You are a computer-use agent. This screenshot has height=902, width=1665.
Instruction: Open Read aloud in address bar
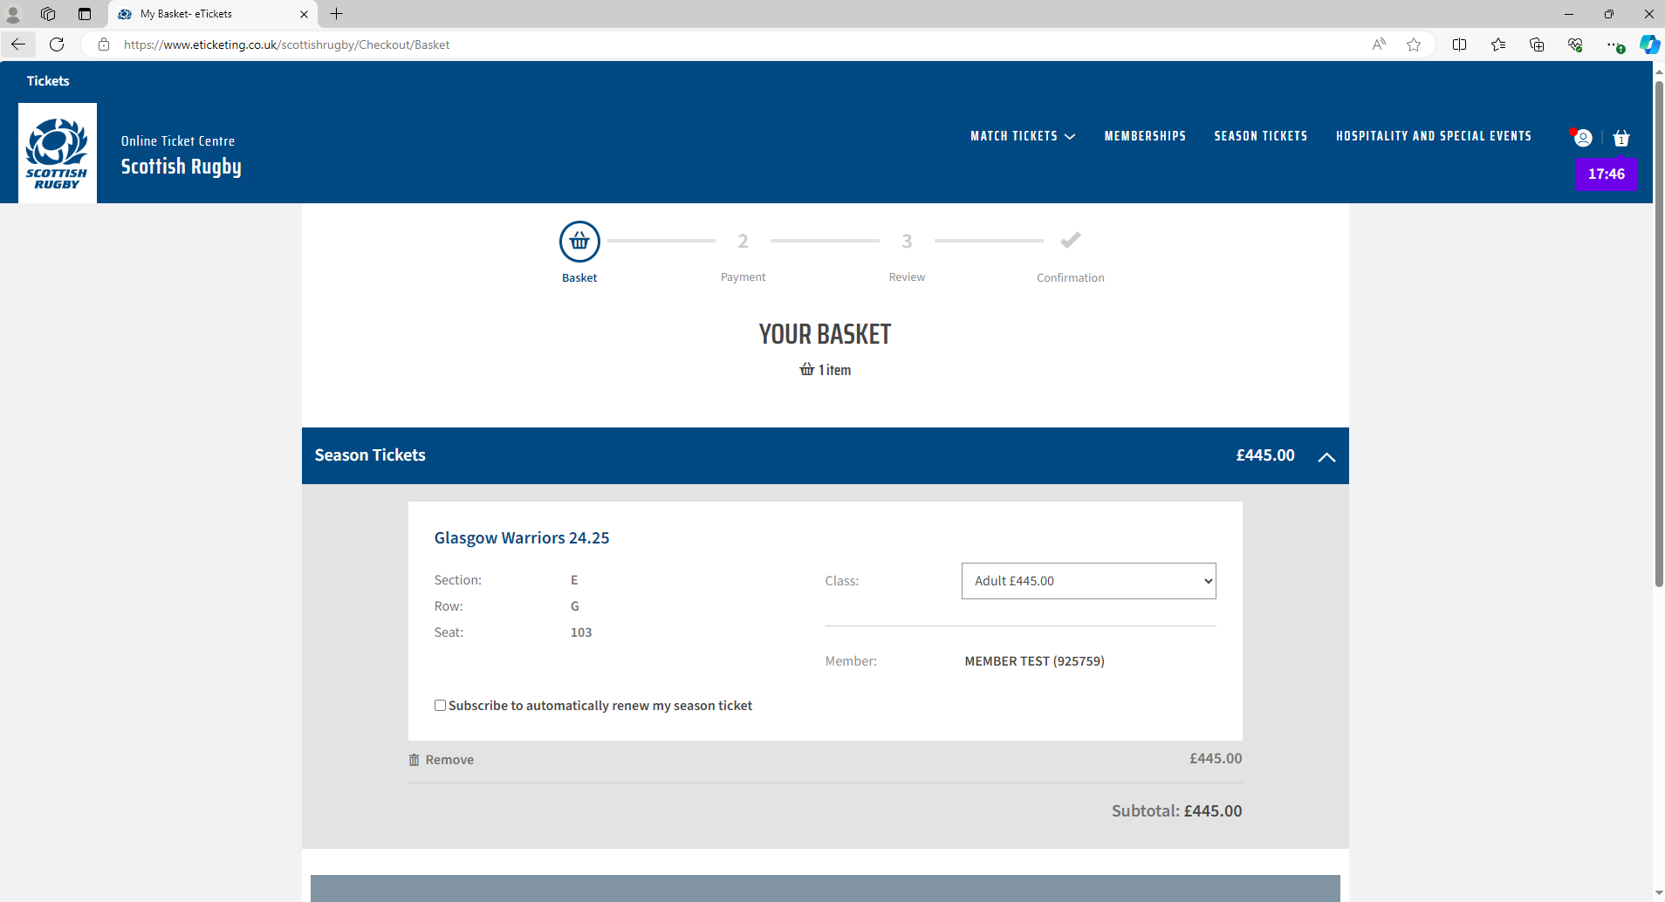coord(1379,44)
